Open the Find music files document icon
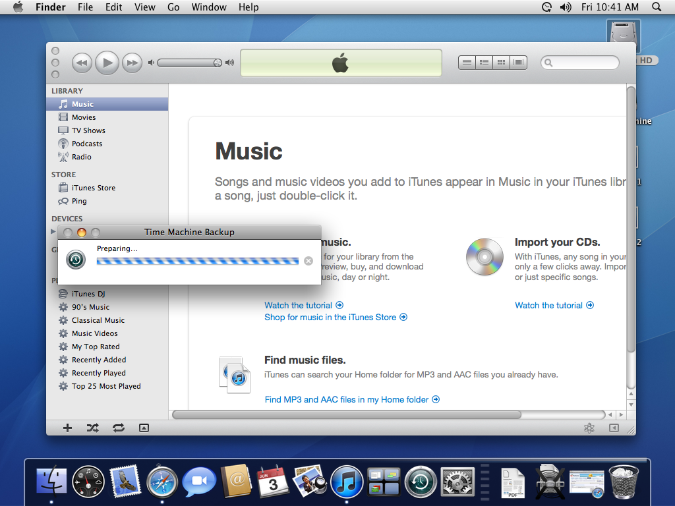675x506 pixels. click(x=235, y=374)
